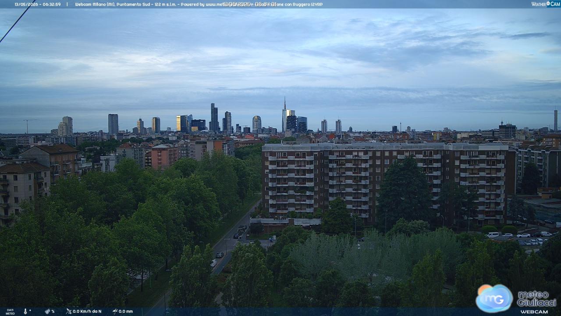
Task: Click the wind vane speed icon
Action: pos(69,311)
